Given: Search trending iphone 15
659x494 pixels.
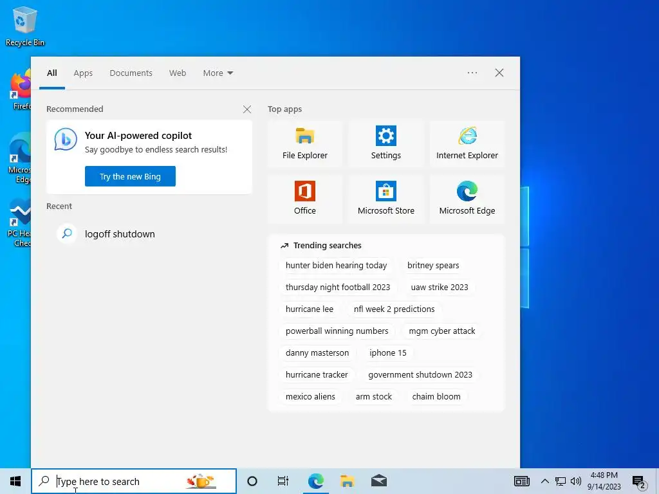Looking at the screenshot, I should tap(388, 353).
